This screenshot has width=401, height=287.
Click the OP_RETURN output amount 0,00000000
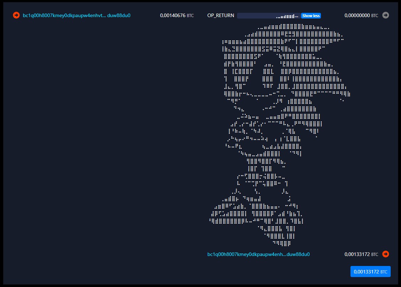[357, 16]
